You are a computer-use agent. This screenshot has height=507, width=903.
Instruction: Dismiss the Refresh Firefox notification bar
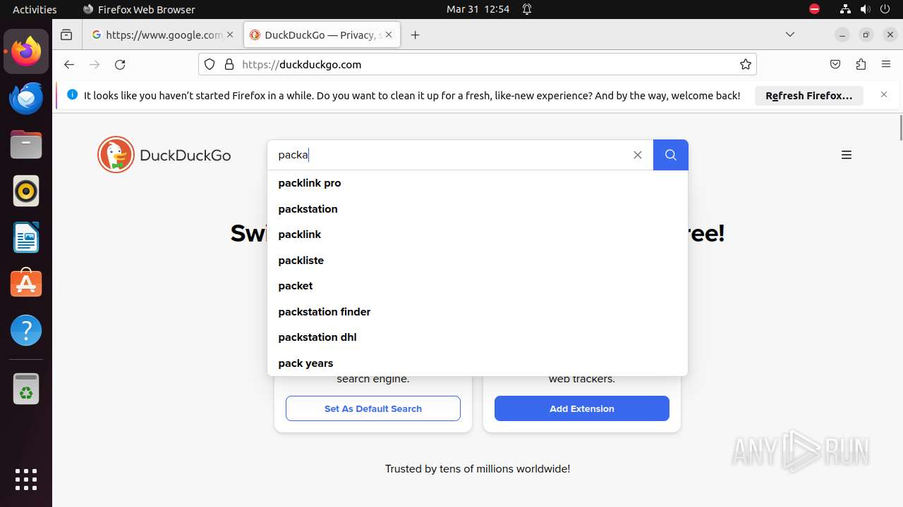(x=884, y=94)
